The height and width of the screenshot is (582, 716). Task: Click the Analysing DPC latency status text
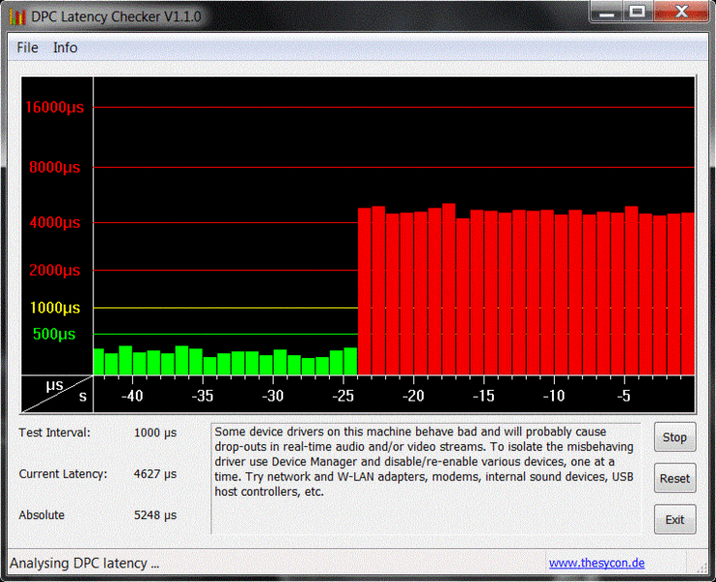coord(84,564)
